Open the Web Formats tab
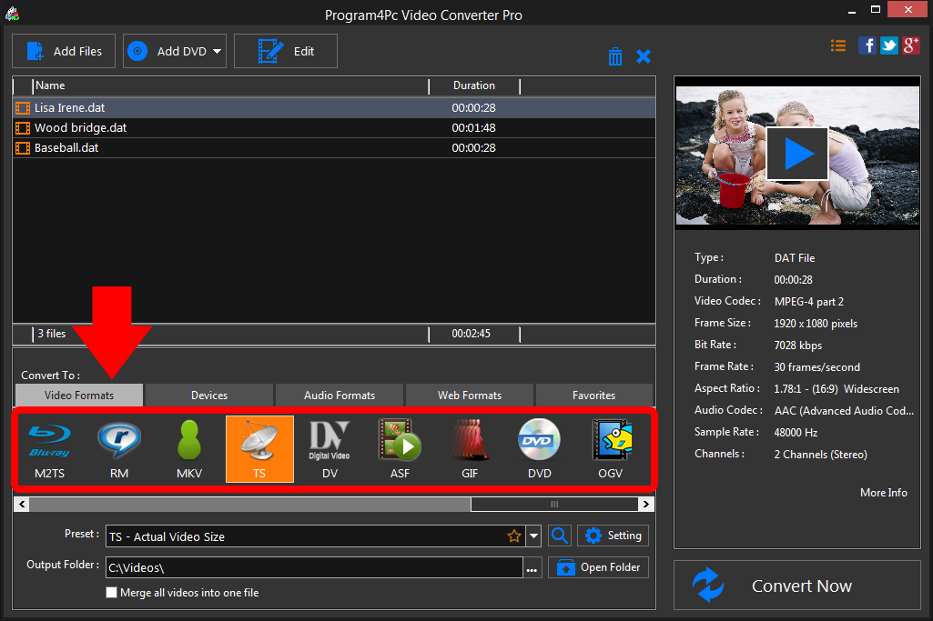933x621 pixels. click(470, 396)
